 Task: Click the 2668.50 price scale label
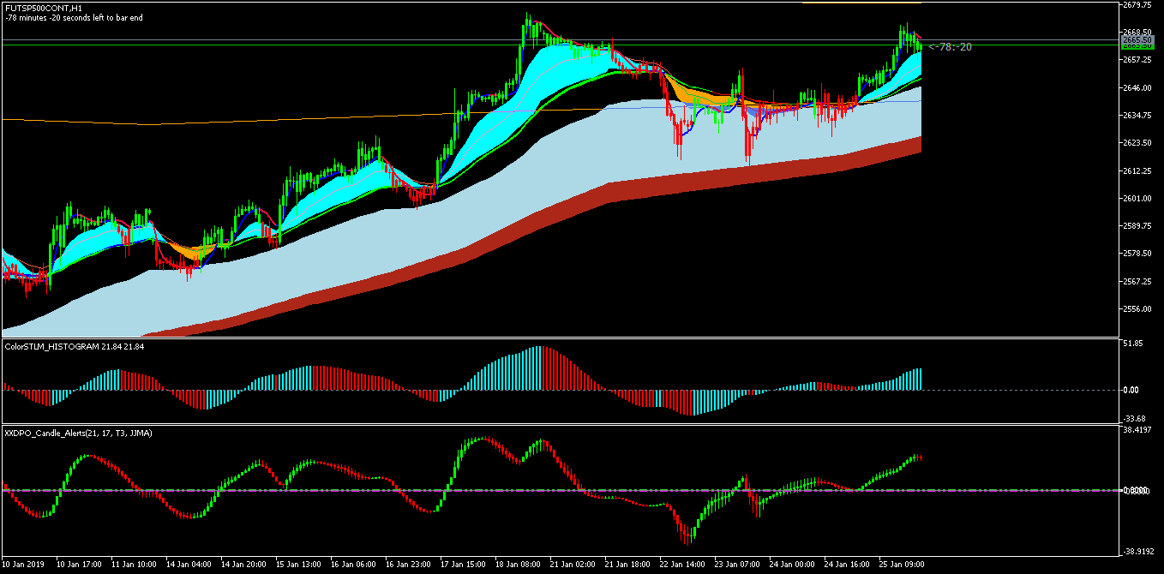(1136, 33)
